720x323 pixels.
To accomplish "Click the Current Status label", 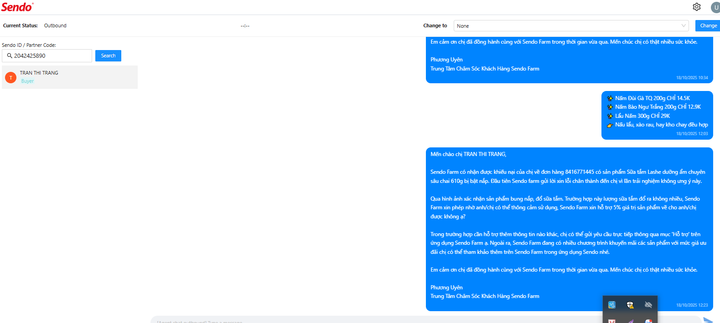I will point(21,25).
